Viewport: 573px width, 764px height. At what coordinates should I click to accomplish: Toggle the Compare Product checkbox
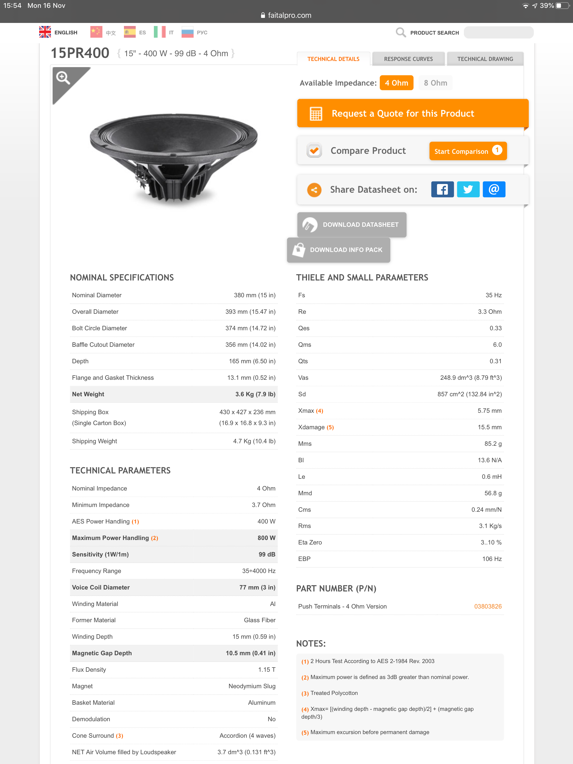tap(314, 150)
